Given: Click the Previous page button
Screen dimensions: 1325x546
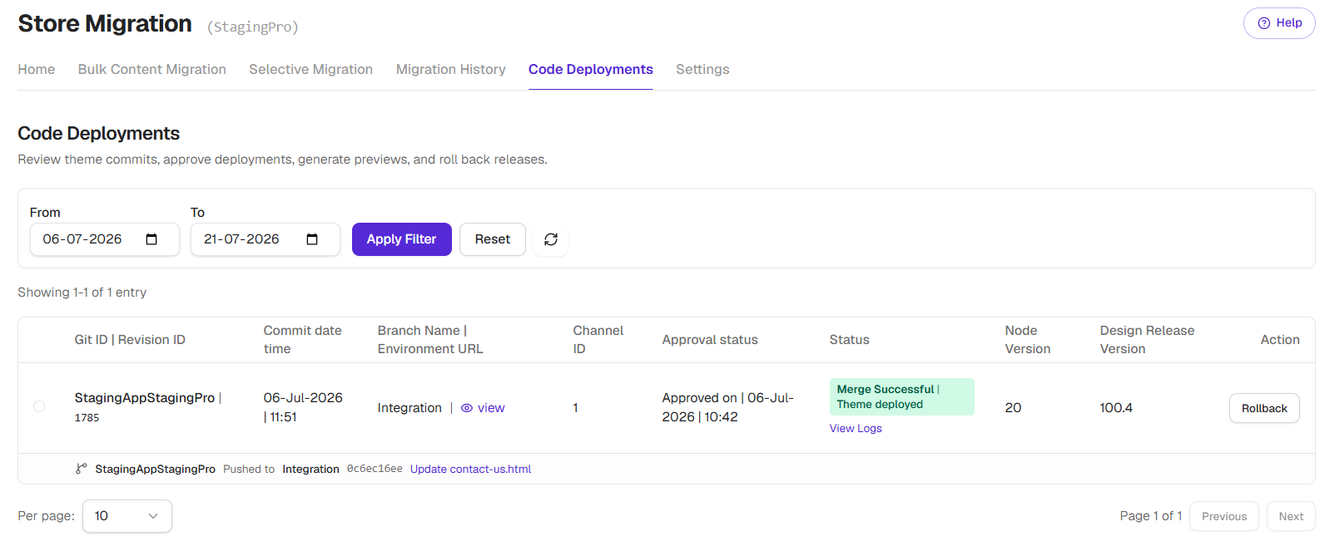Looking at the screenshot, I should pyautogui.click(x=1224, y=516).
